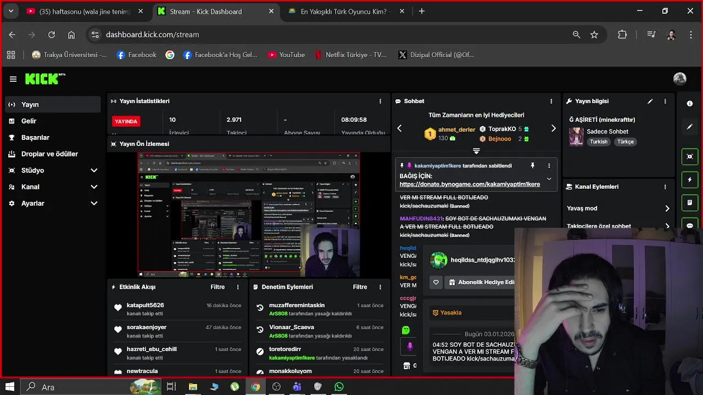
Task: Open Yayın bilgisi panel three-dot menu
Action: [x=665, y=101]
